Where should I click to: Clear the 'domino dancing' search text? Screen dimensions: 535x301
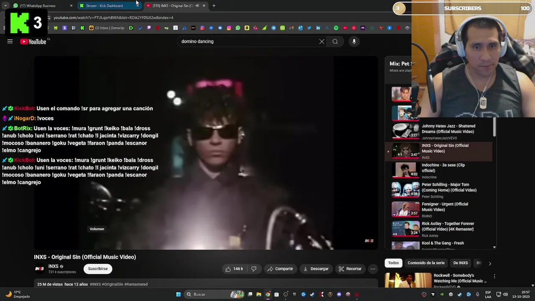[x=322, y=41]
